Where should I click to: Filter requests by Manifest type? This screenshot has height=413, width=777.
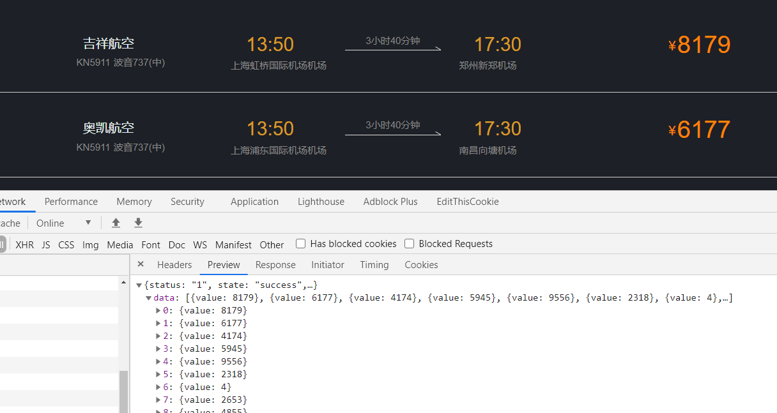[x=233, y=244]
